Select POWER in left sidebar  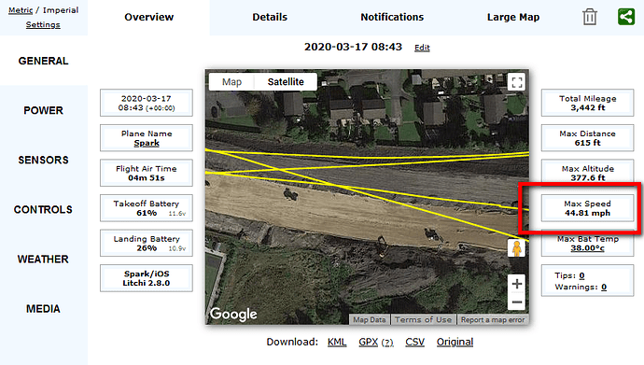(x=43, y=110)
